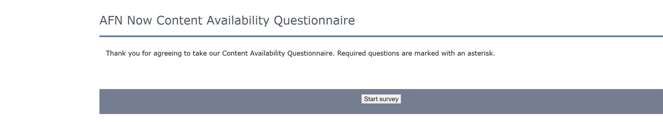
Task: Click 'AFN' at the start of the title
Action: pyautogui.click(x=111, y=21)
